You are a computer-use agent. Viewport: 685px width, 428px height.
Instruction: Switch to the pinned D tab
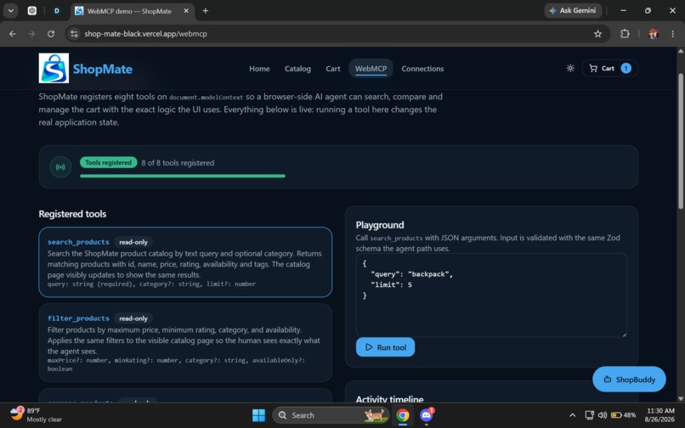tap(56, 11)
